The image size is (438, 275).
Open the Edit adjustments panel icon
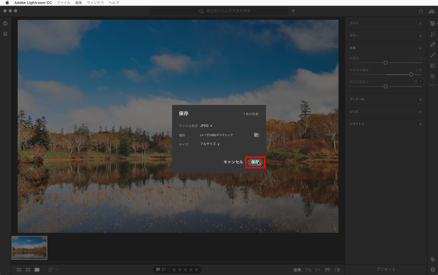[433, 23]
